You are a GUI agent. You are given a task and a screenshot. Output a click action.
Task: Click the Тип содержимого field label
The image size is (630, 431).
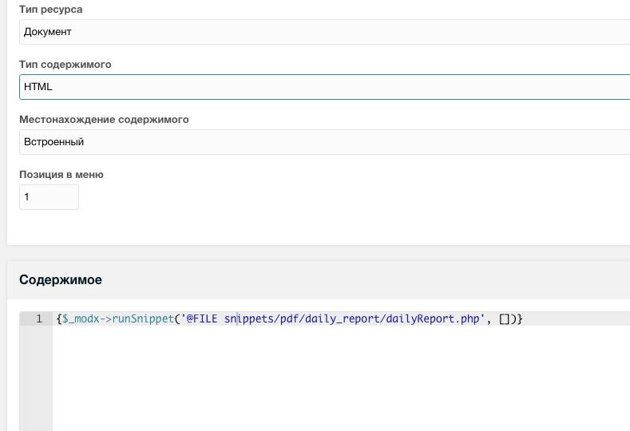tap(65, 65)
